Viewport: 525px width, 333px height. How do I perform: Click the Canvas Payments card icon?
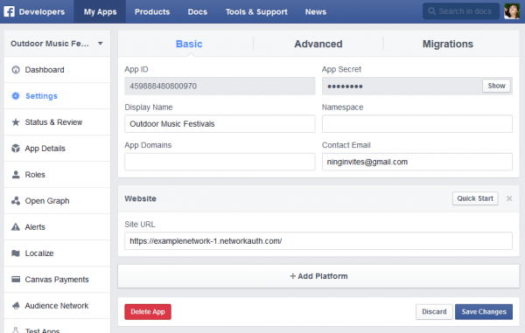tap(16, 279)
